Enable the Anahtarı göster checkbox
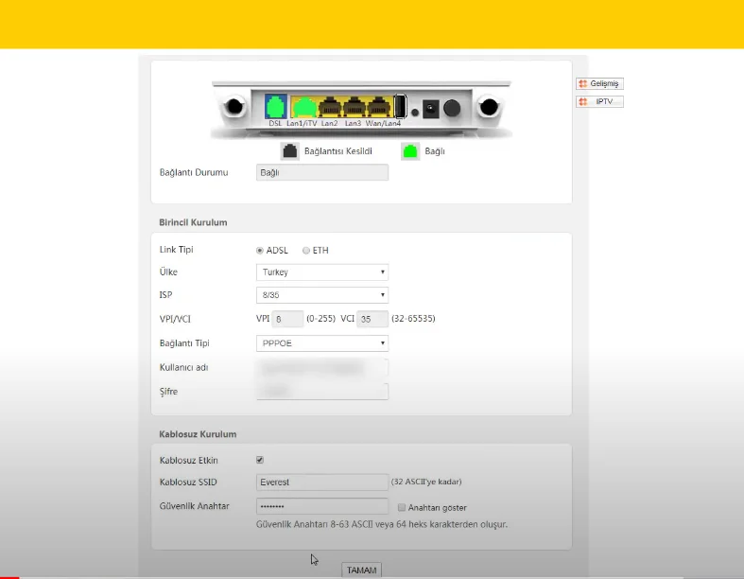 [x=402, y=508]
